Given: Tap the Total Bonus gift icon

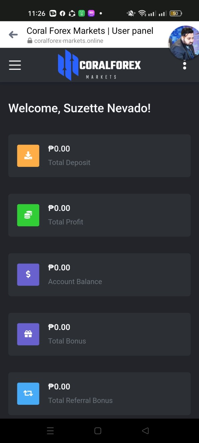Looking at the screenshot, I should tap(28, 334).
